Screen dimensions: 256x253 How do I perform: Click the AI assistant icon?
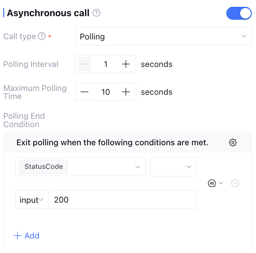[212, 183]
